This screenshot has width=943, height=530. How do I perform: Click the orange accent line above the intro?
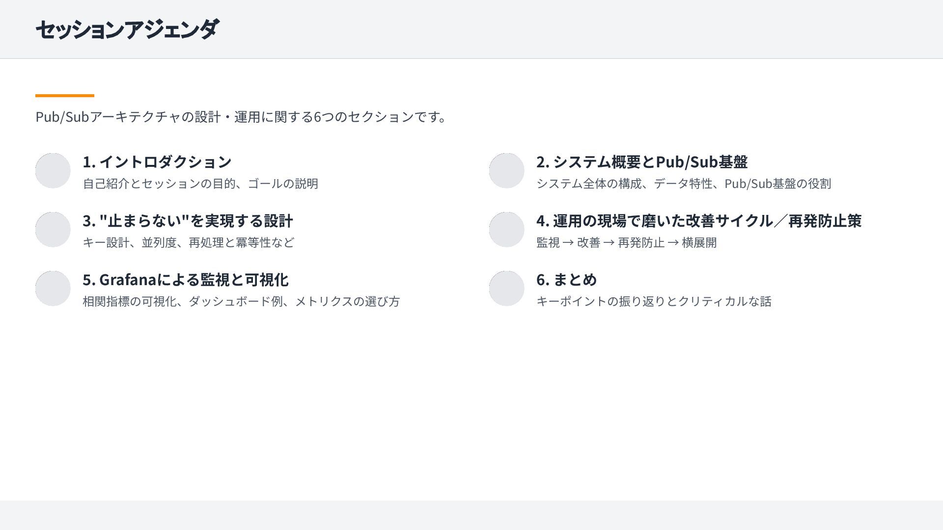click(65, 96)
